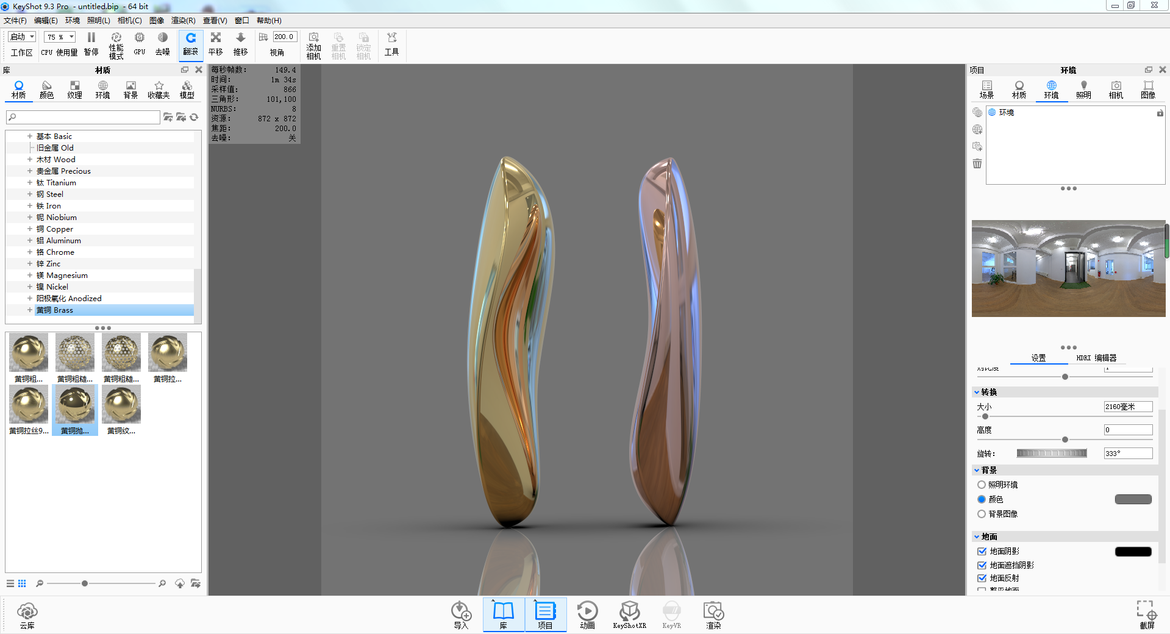Open the 渲染(R) menu
The image size is (1170, 634).
[x=184, y=21]
